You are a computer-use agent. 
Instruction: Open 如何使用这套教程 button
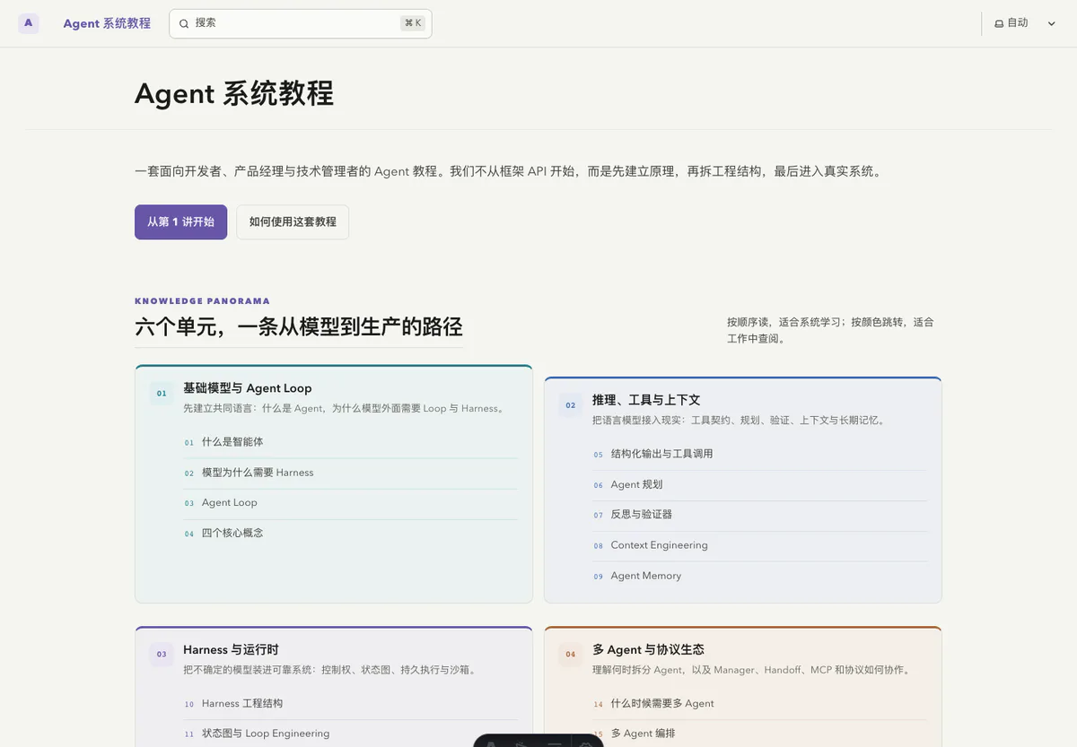(293, 221)
